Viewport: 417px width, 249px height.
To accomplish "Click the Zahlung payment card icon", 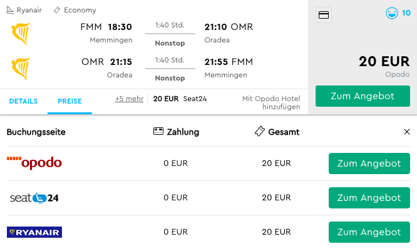I will pyautogui.click(x=158, y=131).
